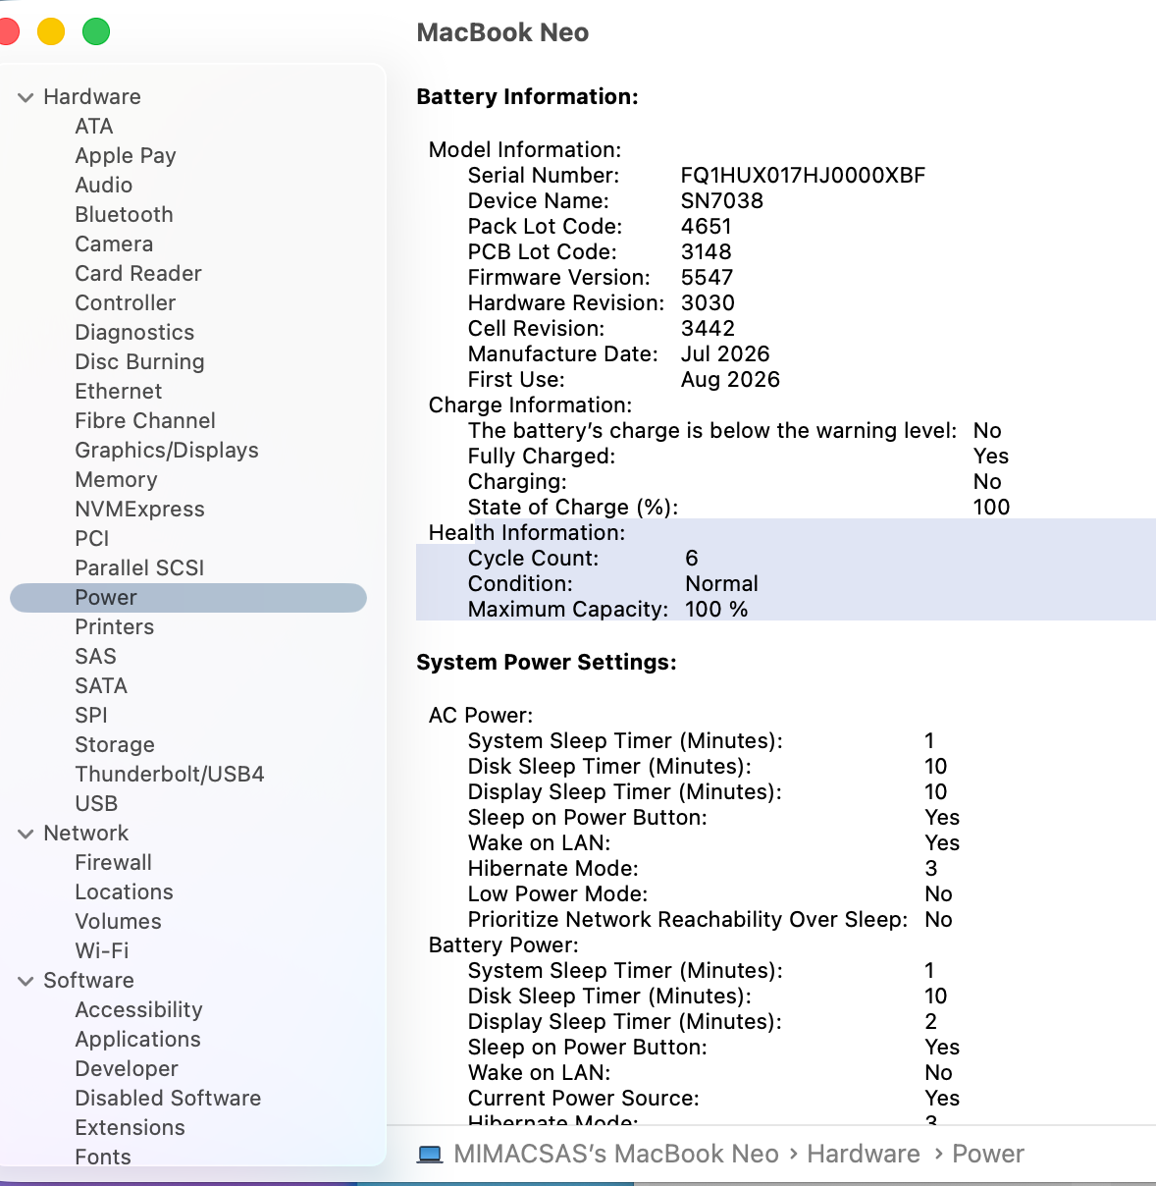The image size is (1156, 1186).
Task: Click the MacBook Neo window title
Action: tap(502, 32)
